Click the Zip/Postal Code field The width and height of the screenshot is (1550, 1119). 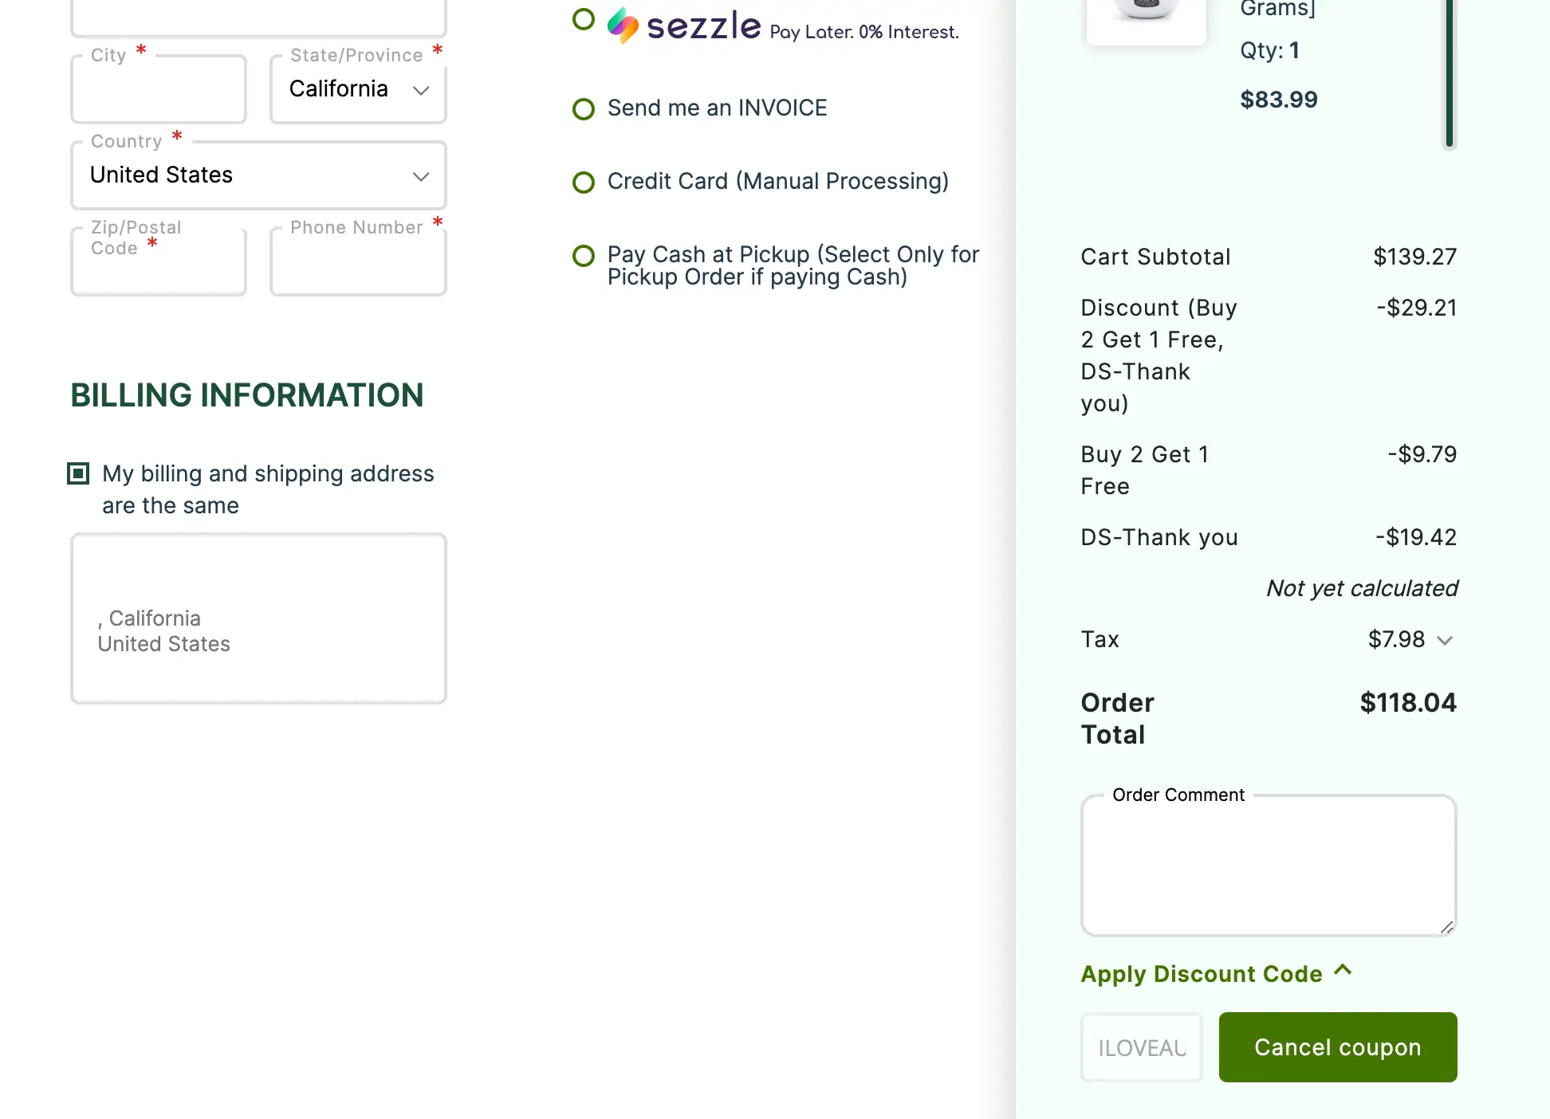coord(159,268)
